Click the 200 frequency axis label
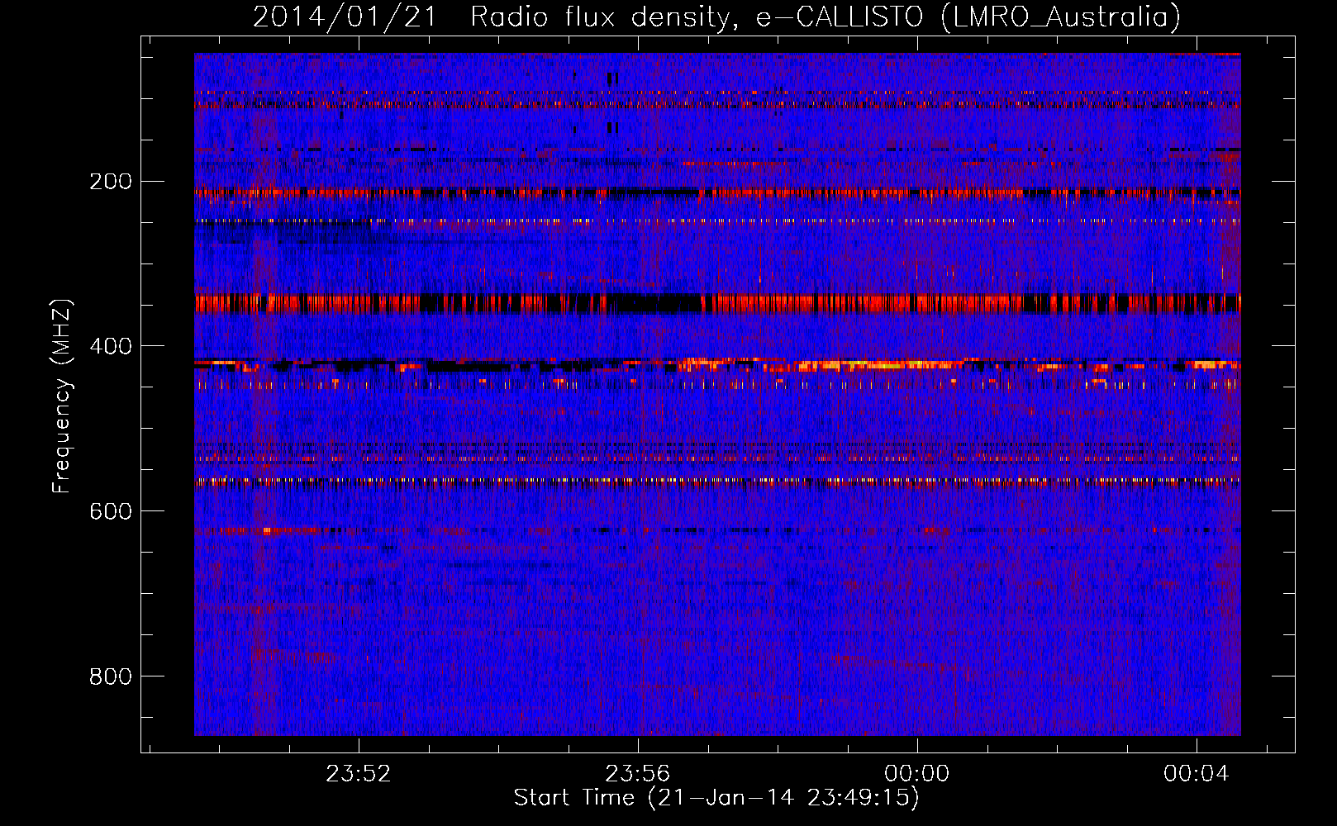Screen dimensions: 1337x826 coord(111,182)
